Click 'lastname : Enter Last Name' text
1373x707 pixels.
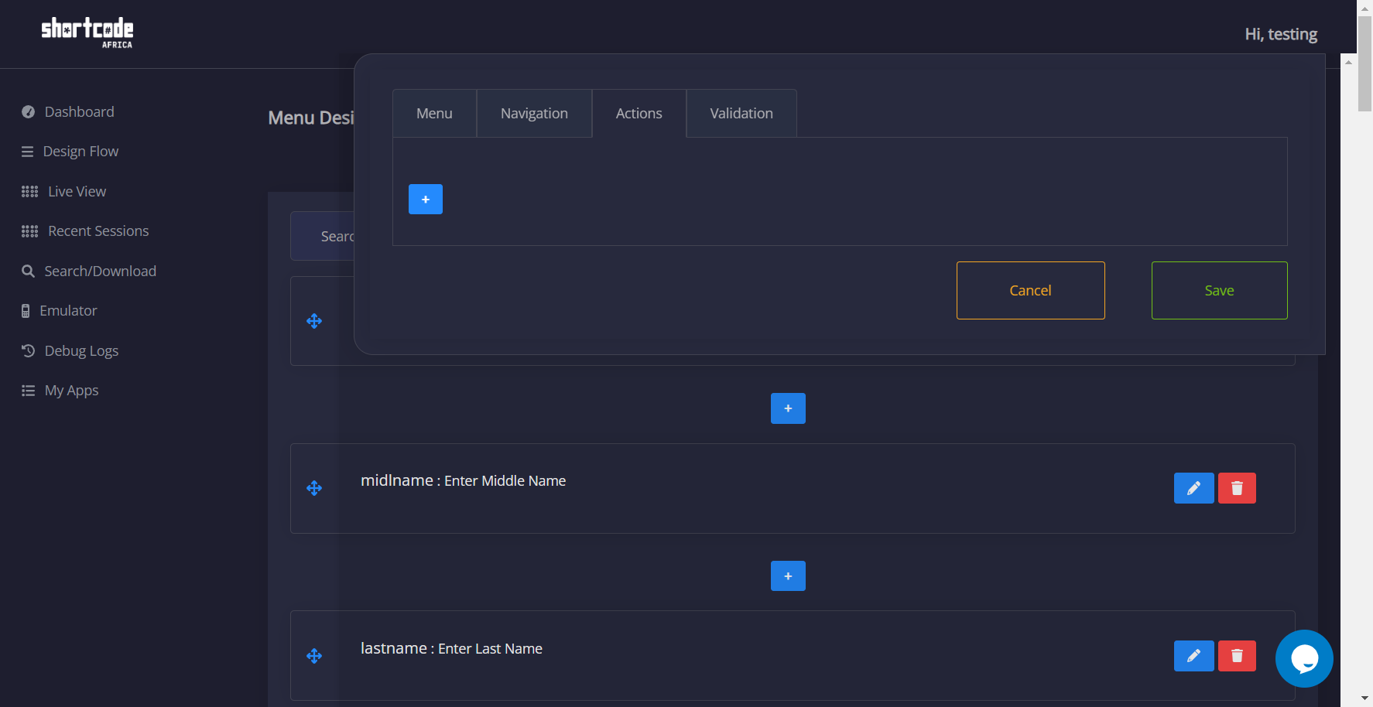point(451,648)
